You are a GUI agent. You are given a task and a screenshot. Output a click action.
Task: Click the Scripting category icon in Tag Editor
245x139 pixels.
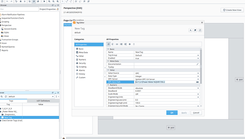77,66
